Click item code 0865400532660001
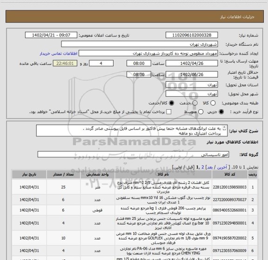The width and height of the screenshot is (268, 260). tap(229, 210)
